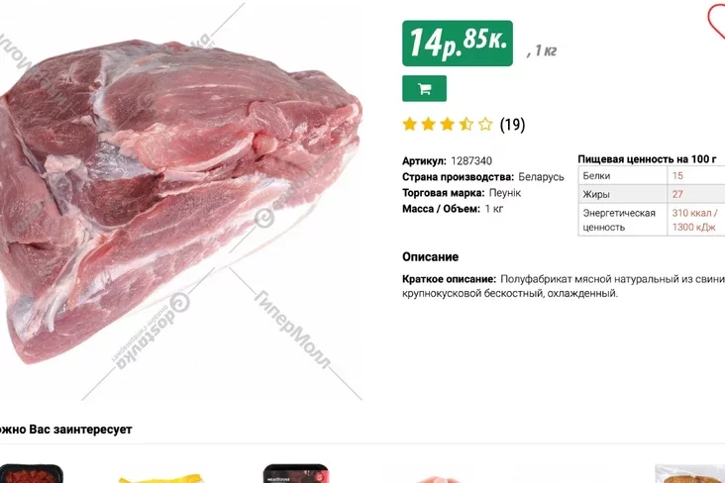Screen dimensions: 725x483
Task: Click the Пеунік trademark name
Action: 505,193
